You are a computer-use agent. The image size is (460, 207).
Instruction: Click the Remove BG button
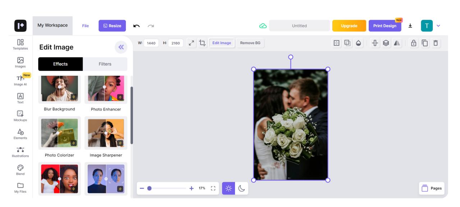tap(250, 43)
